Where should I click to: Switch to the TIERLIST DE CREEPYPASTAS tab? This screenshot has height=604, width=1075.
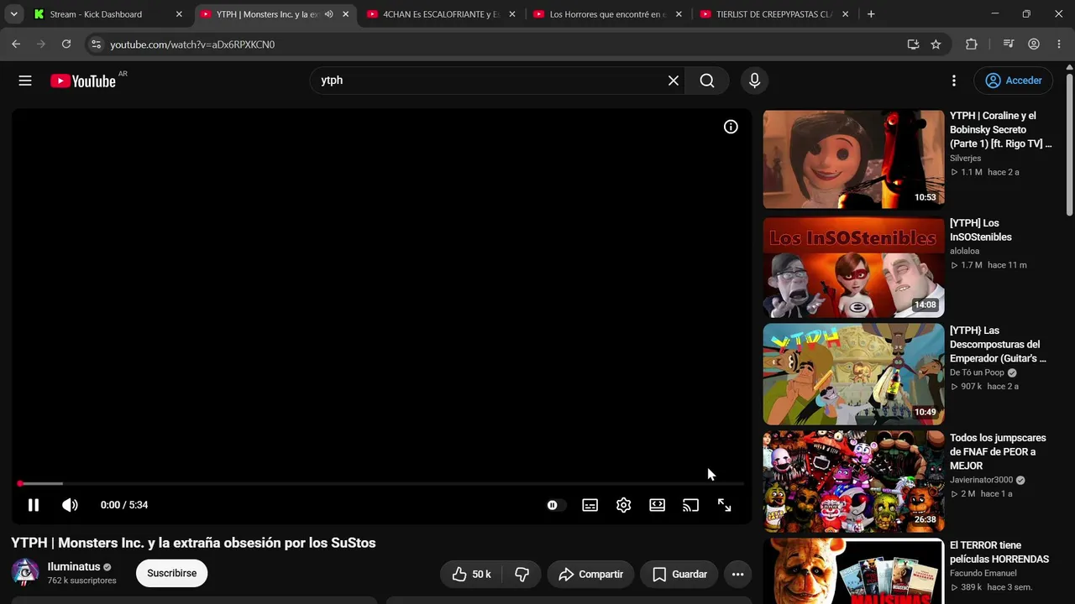pos(773,14)
